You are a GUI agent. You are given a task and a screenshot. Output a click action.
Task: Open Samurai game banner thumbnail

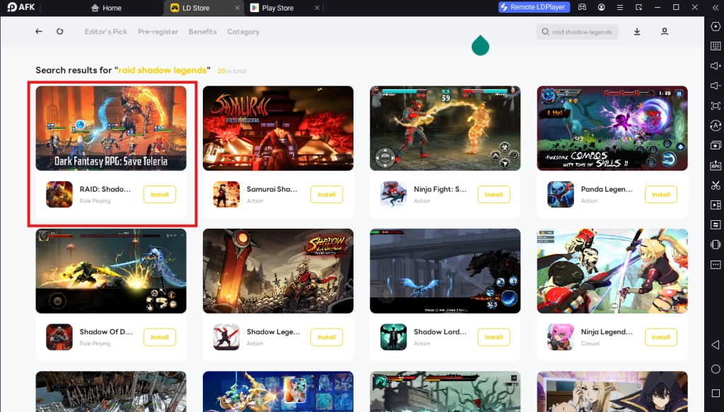279,128
